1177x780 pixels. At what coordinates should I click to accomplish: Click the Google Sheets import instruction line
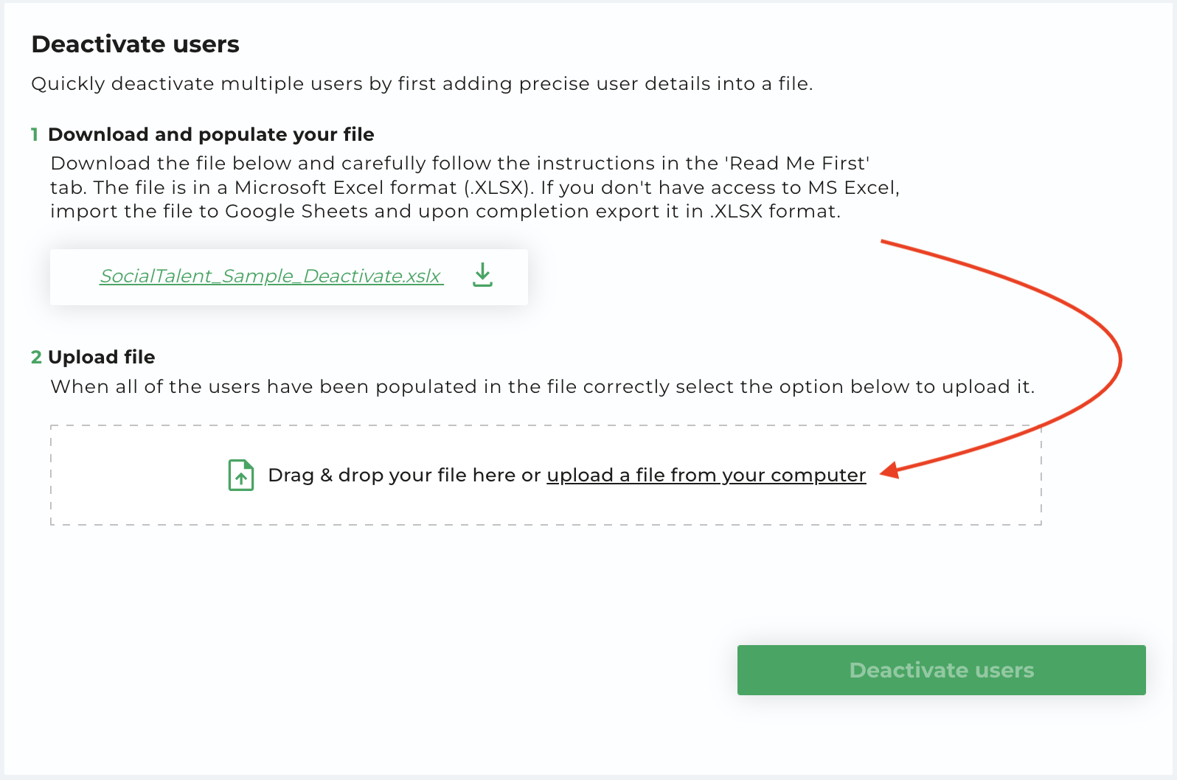(x=445, y=211)
